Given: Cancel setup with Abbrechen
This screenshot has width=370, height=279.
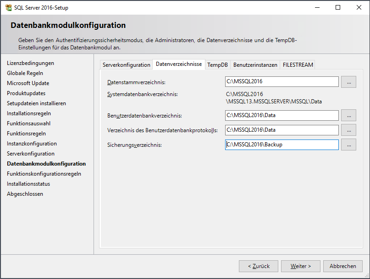Looking at the screenshot, I should tap(342, 266).
